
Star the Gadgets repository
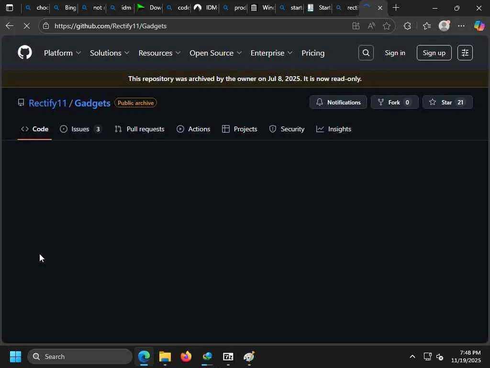447,103
